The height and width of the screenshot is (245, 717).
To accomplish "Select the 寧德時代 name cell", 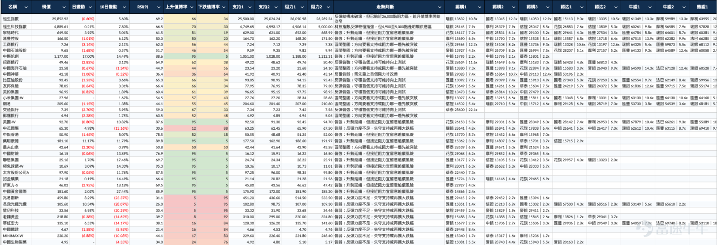I will pyautogui.click(x=16, y=33).
